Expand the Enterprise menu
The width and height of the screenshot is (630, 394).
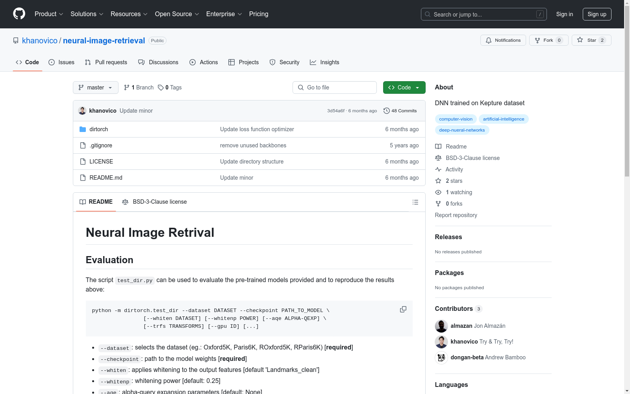tap(224, 14)
